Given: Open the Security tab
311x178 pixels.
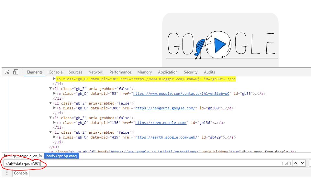Looking at the screenshot, I should 191,72.
